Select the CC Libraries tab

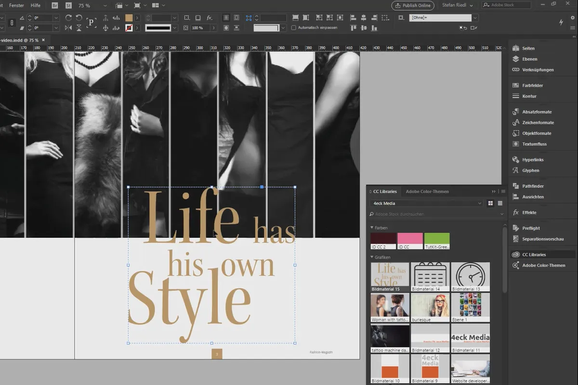point(383,192)
